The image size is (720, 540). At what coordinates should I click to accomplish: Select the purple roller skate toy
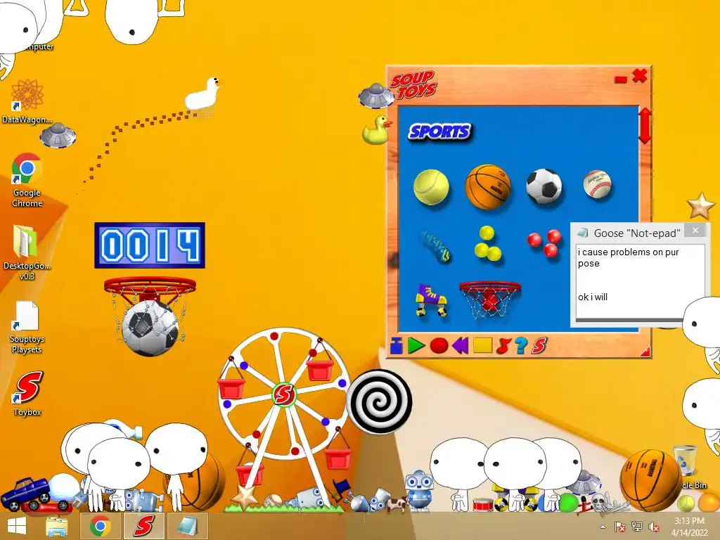tap(431, 300)
